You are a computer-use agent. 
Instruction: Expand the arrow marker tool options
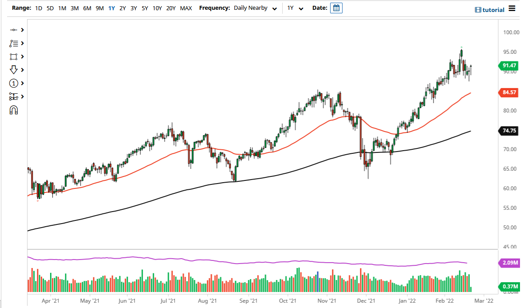[x=22, y=70]
